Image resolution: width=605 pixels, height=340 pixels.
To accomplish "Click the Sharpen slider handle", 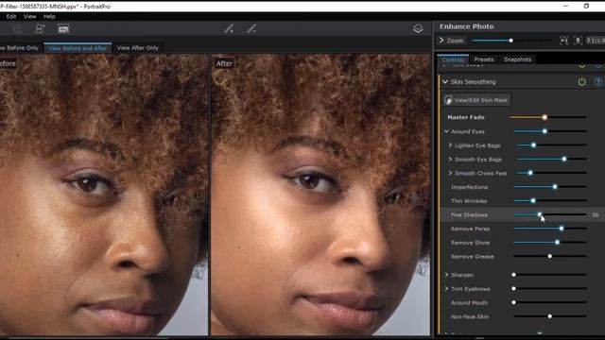I will 513,275.
